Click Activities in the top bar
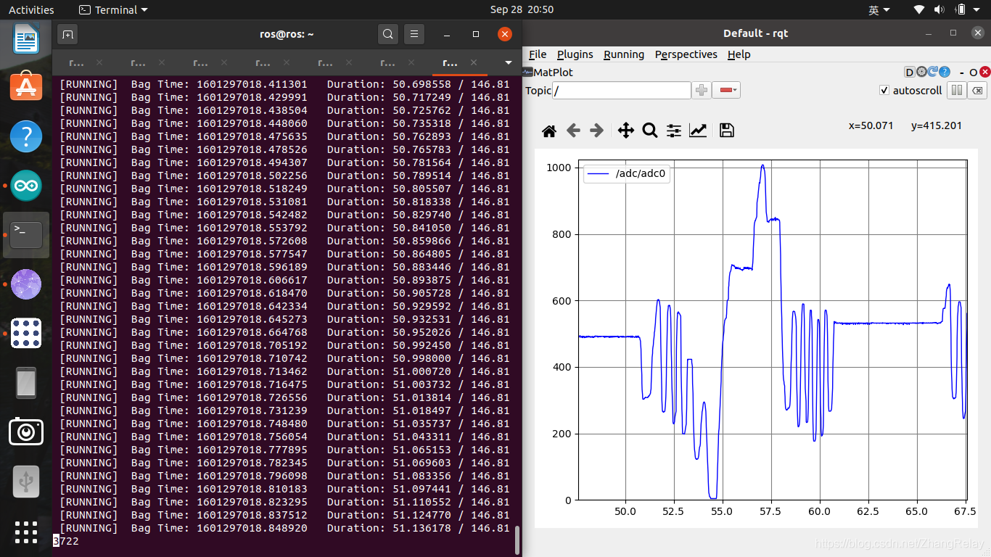 (x=31, y=9)
